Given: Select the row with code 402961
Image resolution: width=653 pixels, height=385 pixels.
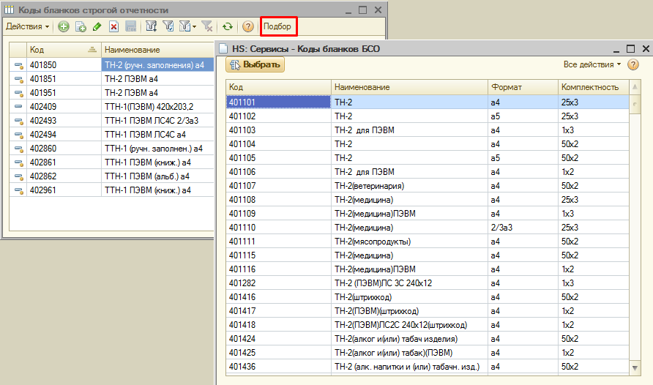Looking at the screenshot, I should pyautogui.click(x=111, y=190).
